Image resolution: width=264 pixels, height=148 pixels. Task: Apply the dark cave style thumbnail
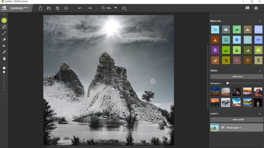(x=236, y=91)
